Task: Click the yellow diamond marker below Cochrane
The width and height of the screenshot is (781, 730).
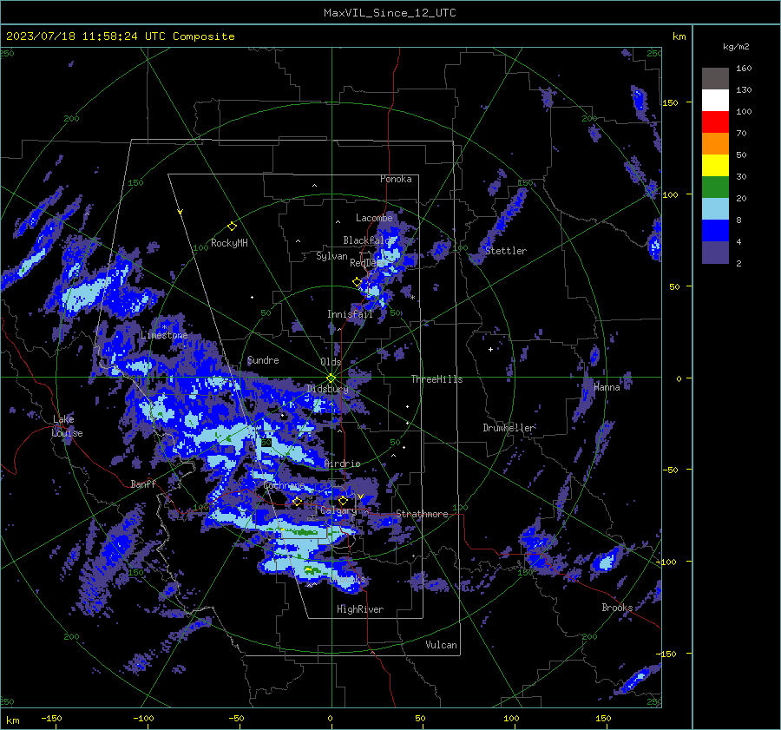Action: [x=297, y=502]
